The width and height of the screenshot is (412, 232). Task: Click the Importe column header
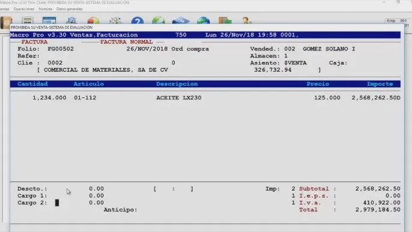coord(380,84)
